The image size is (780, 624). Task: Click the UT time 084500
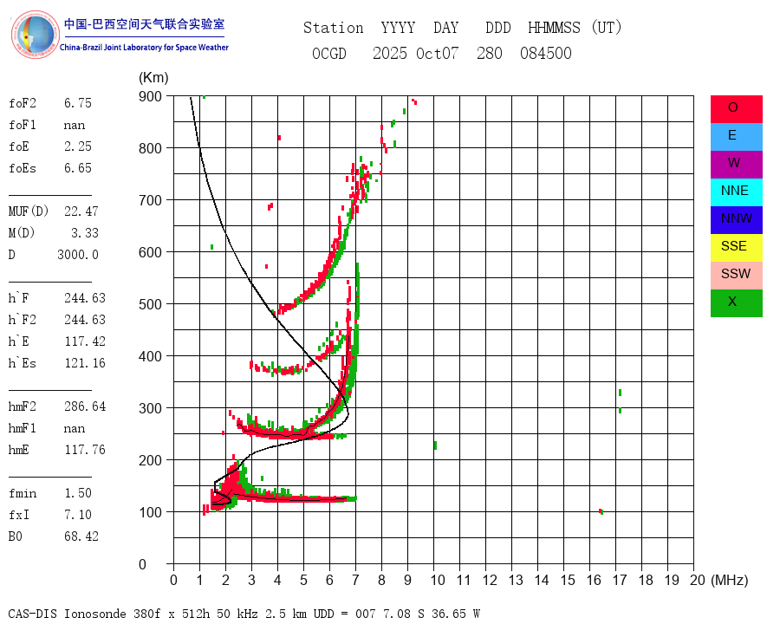[546, 53]
